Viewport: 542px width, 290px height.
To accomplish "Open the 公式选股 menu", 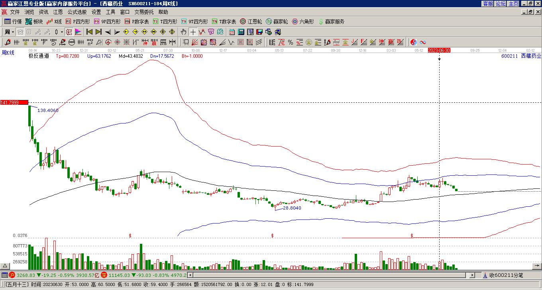I will point(77,12).
